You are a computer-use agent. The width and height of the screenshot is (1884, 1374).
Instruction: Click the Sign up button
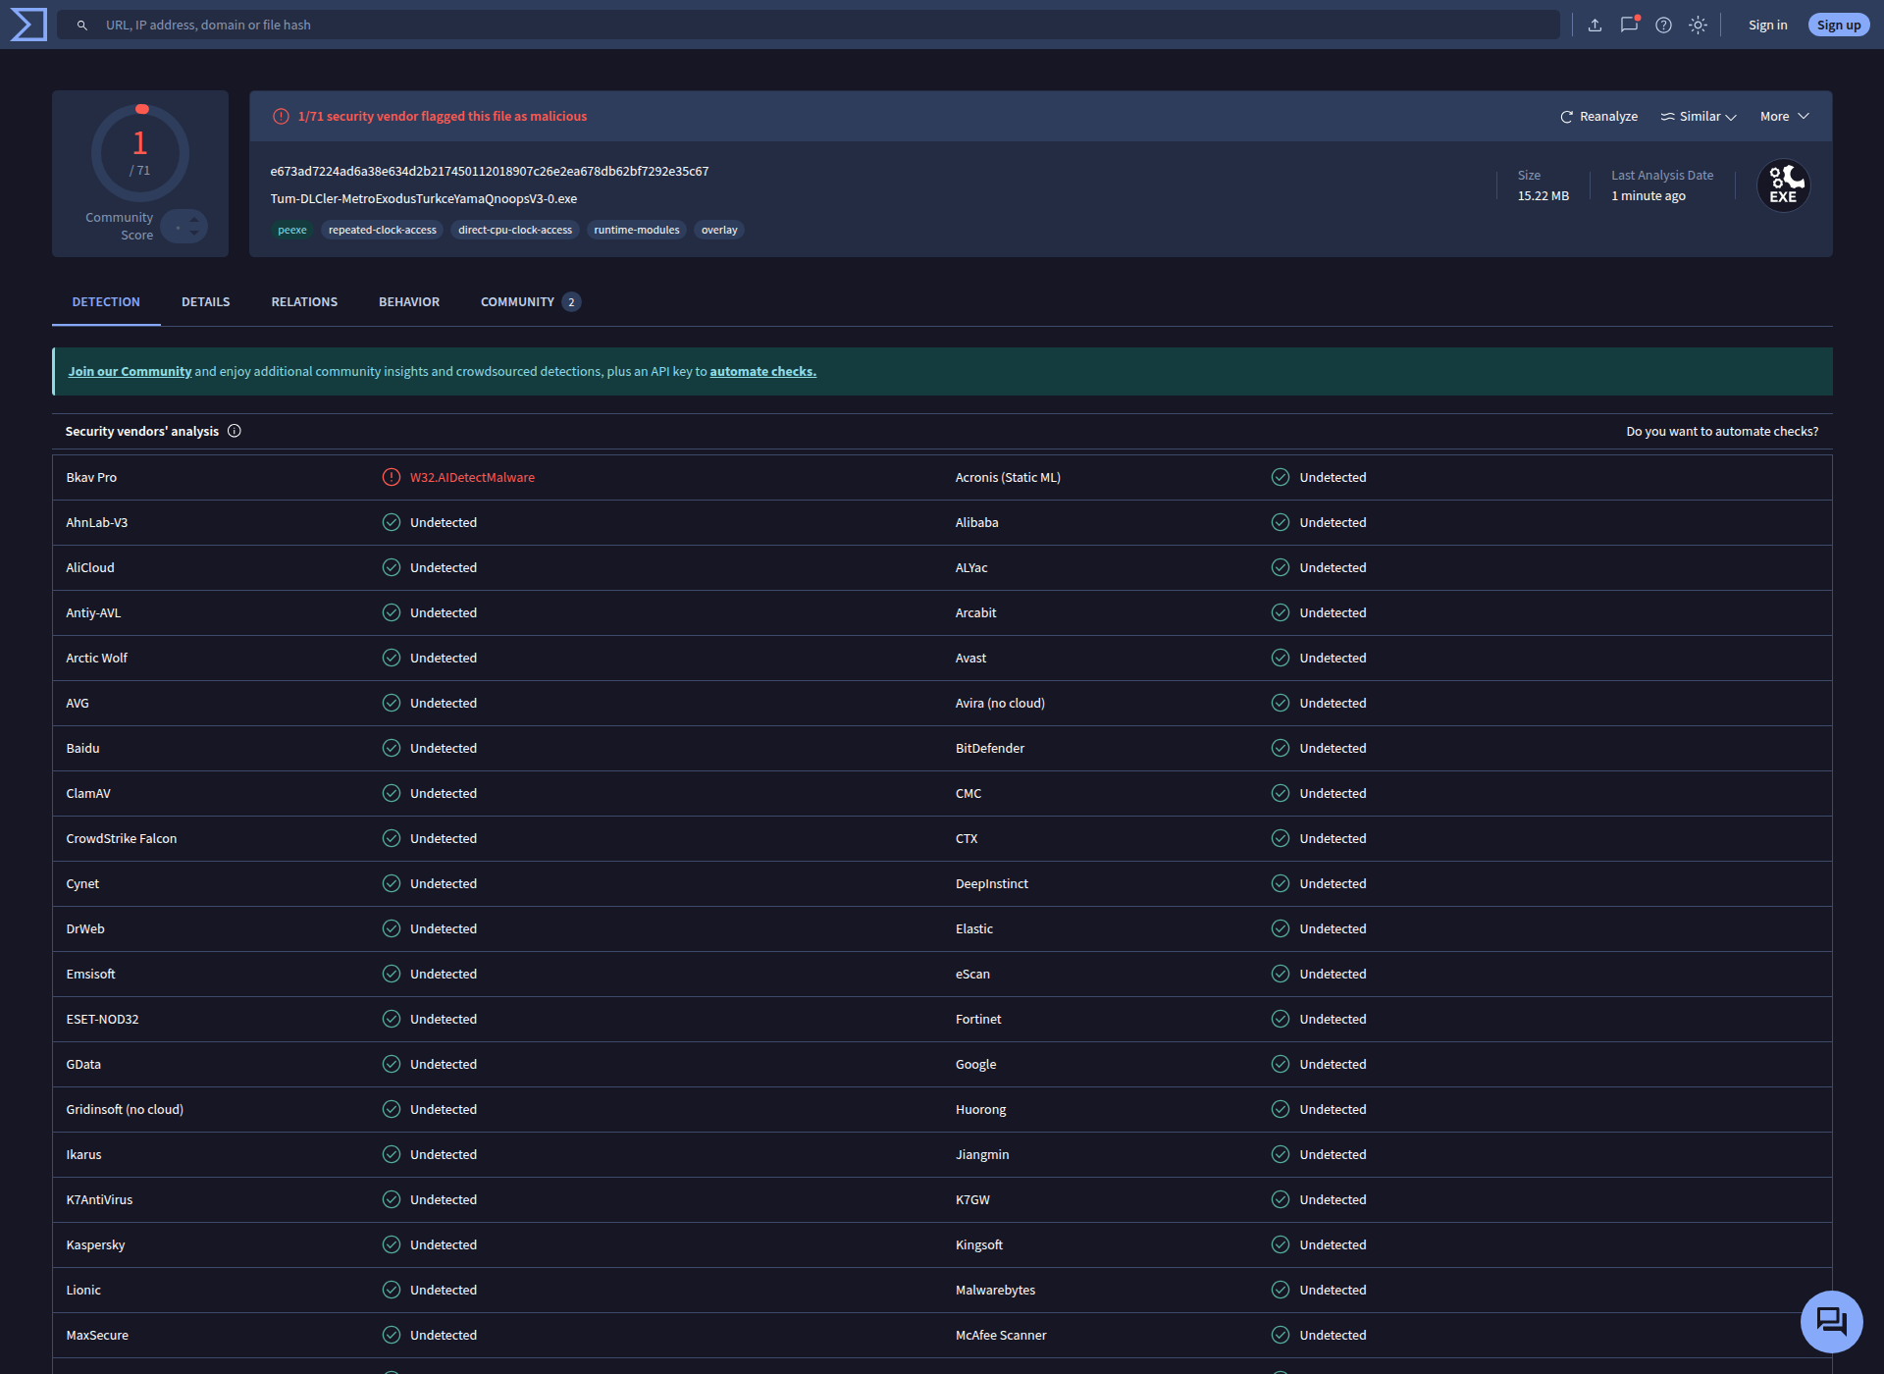pyautogui.click(x=1839, y=26)
